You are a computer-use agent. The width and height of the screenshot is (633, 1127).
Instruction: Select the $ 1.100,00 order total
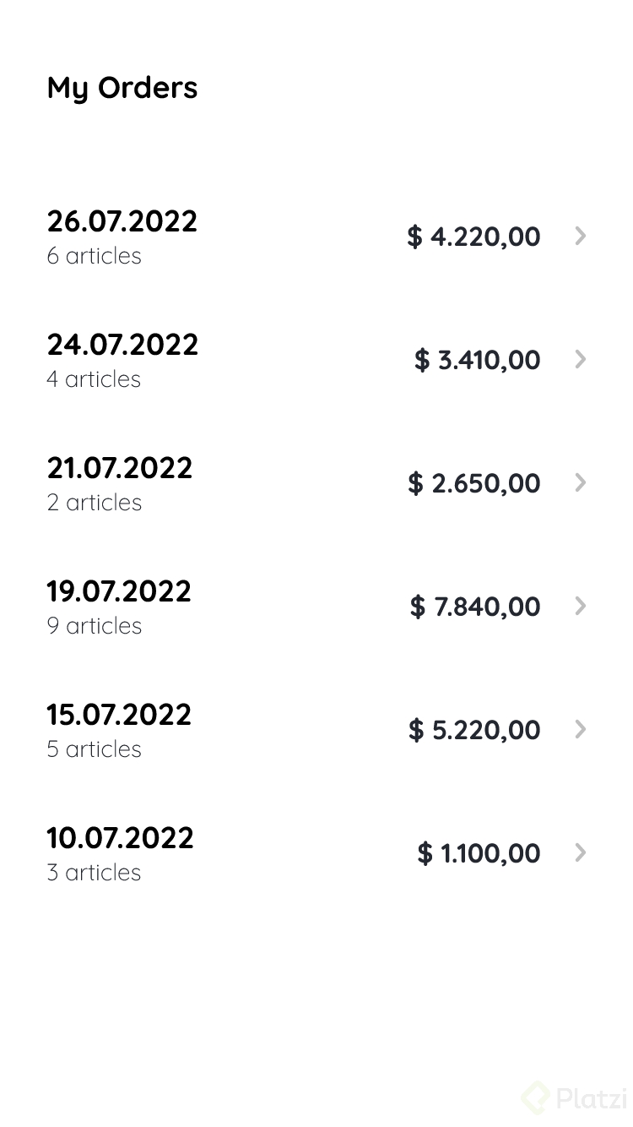pos(479,853)
